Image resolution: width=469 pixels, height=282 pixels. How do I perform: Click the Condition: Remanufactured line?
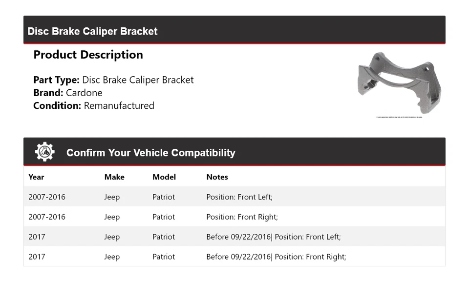pyautogui.click(x=94, y=106)
